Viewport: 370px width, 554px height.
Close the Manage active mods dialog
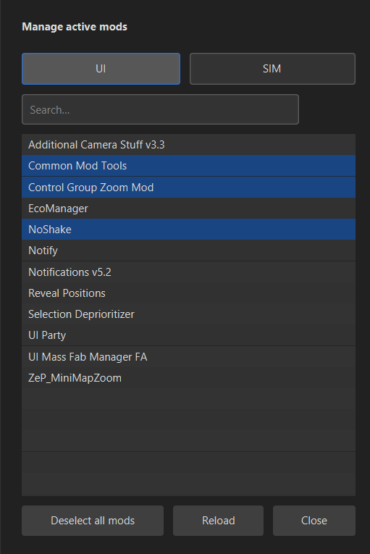click(x=314, y=521)
